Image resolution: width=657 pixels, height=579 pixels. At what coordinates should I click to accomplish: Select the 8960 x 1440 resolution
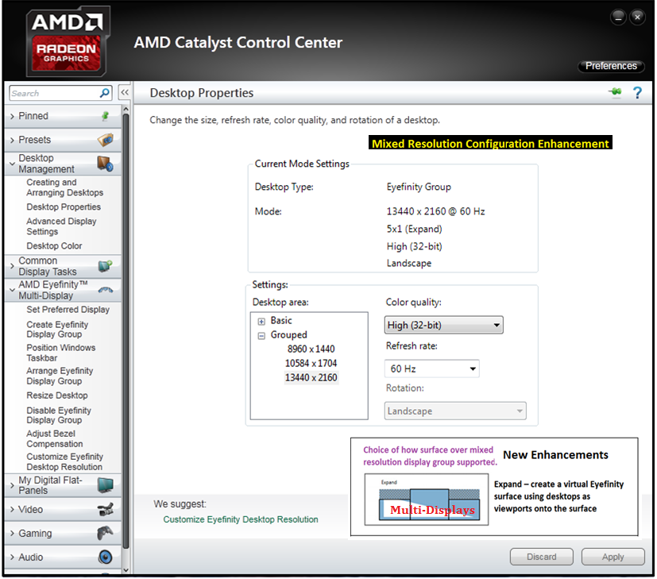point(311,349)
